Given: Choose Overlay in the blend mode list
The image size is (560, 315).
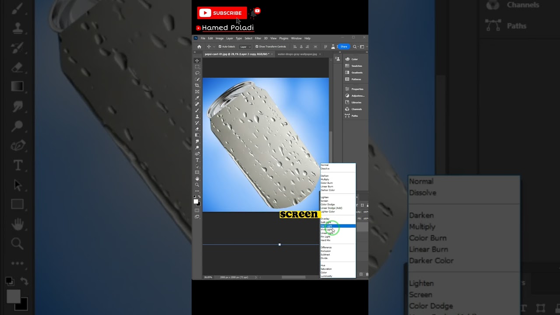Looking at the screenshot, I should coord(325,219).
